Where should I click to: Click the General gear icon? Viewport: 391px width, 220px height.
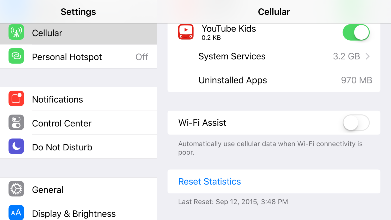click(x=16, y=189)
